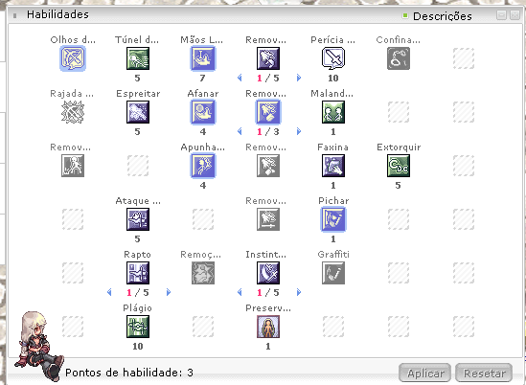Image resolution: width=526 pixels, height=385 pixels.
Task: Select the Afanar skill icon
Action: tap(202, 112)
